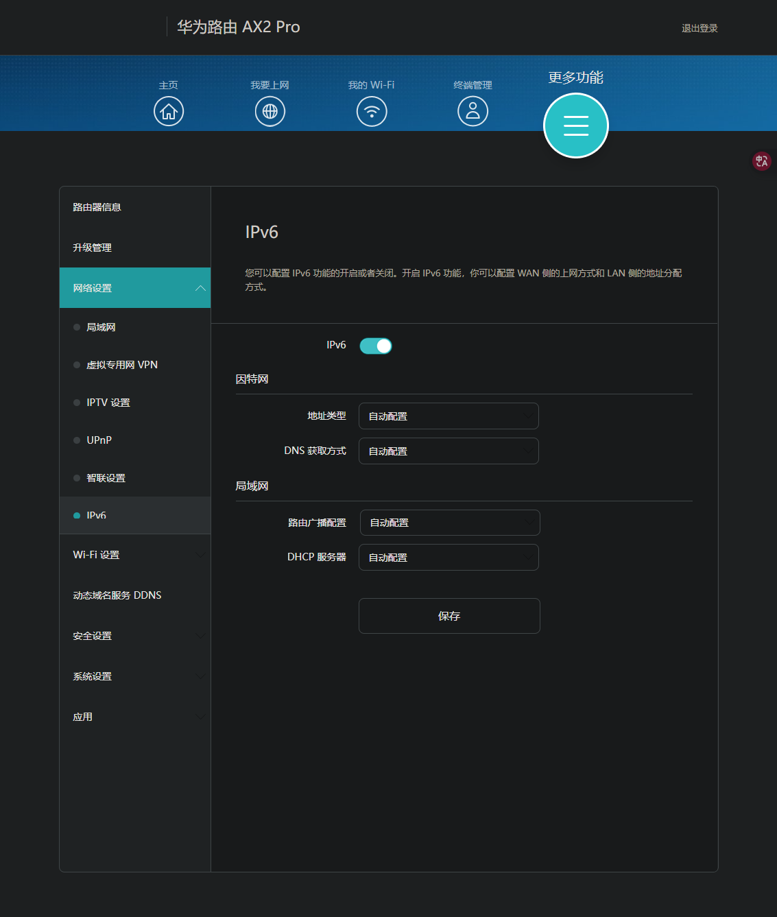The width and height of the screenshot is (777, 917).
Task: Open IPTV 设置 in the sidebar
Action: 135,403
